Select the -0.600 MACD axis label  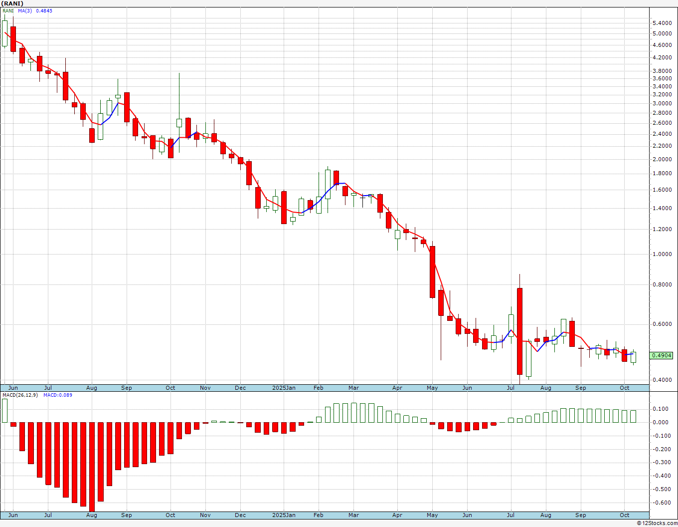pos(661,503)
